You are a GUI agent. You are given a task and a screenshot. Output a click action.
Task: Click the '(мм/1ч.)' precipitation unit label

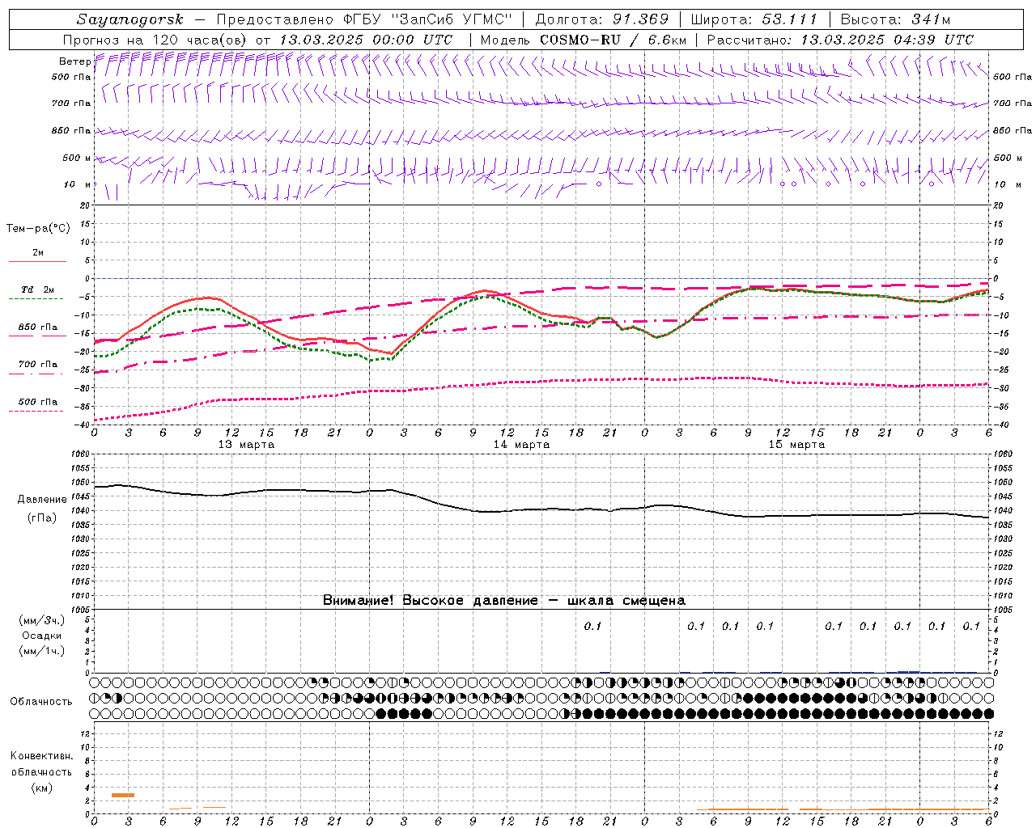(42, 651)
